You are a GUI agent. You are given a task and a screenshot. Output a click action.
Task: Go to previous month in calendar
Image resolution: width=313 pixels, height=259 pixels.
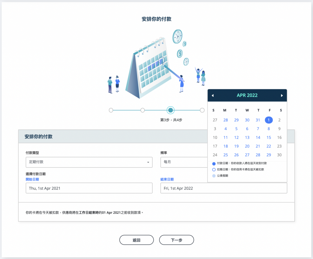[x=213, y=96]
